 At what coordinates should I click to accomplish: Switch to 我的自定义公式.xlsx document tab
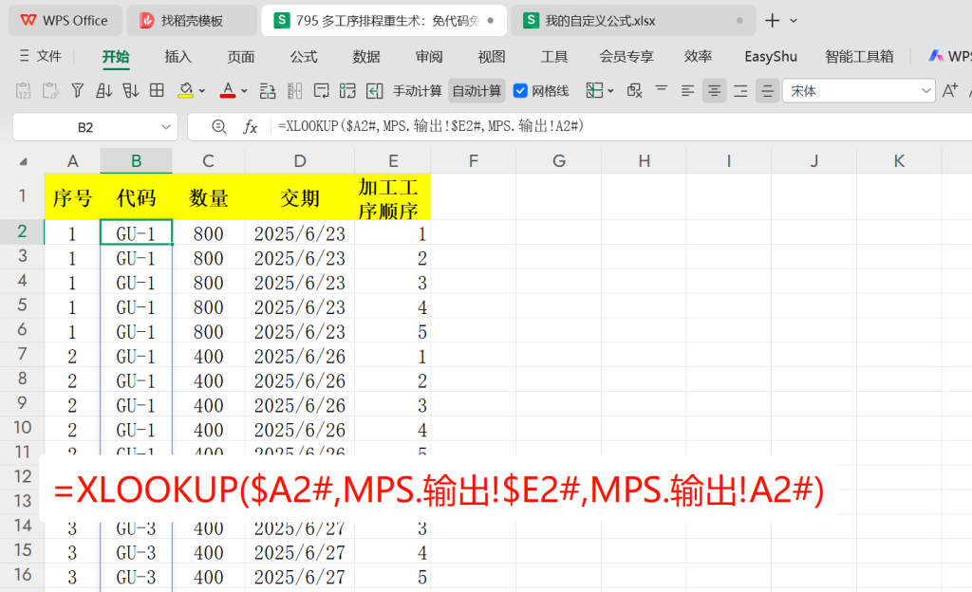(x=633, y=21)
